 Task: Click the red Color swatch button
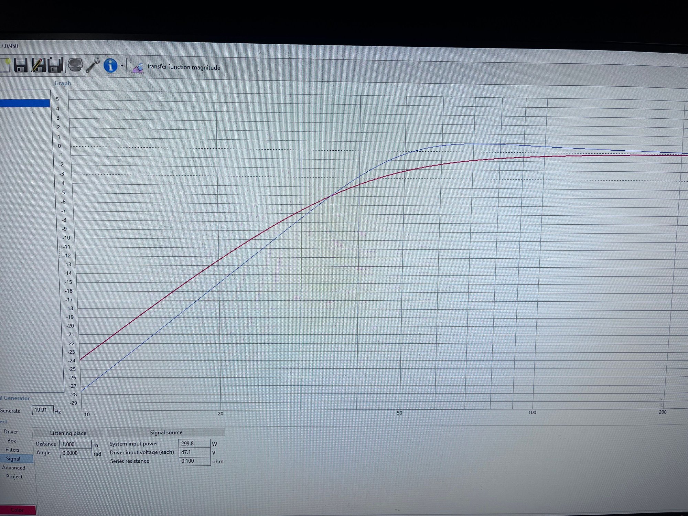[18, 510]
